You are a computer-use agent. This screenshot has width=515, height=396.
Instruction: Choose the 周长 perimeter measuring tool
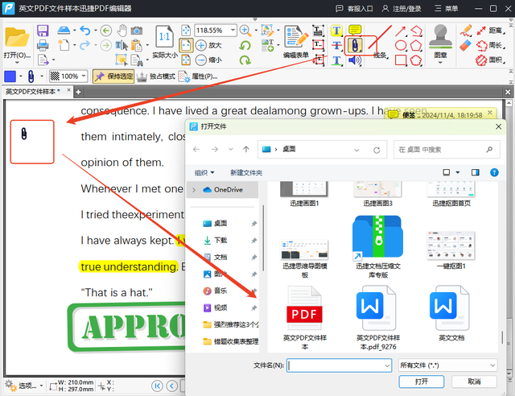coord(491,45)
